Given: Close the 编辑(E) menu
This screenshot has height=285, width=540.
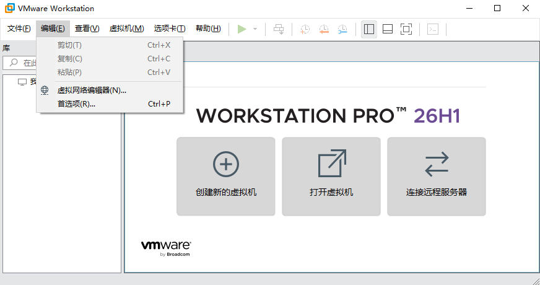Looking at the screenshot, I should tap(53, 28).
